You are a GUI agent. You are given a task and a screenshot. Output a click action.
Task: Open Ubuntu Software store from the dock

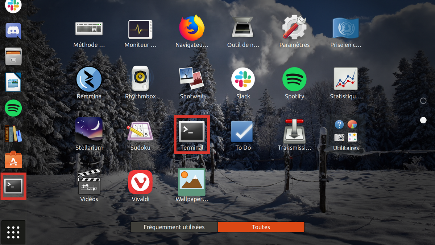pos(13,160)
